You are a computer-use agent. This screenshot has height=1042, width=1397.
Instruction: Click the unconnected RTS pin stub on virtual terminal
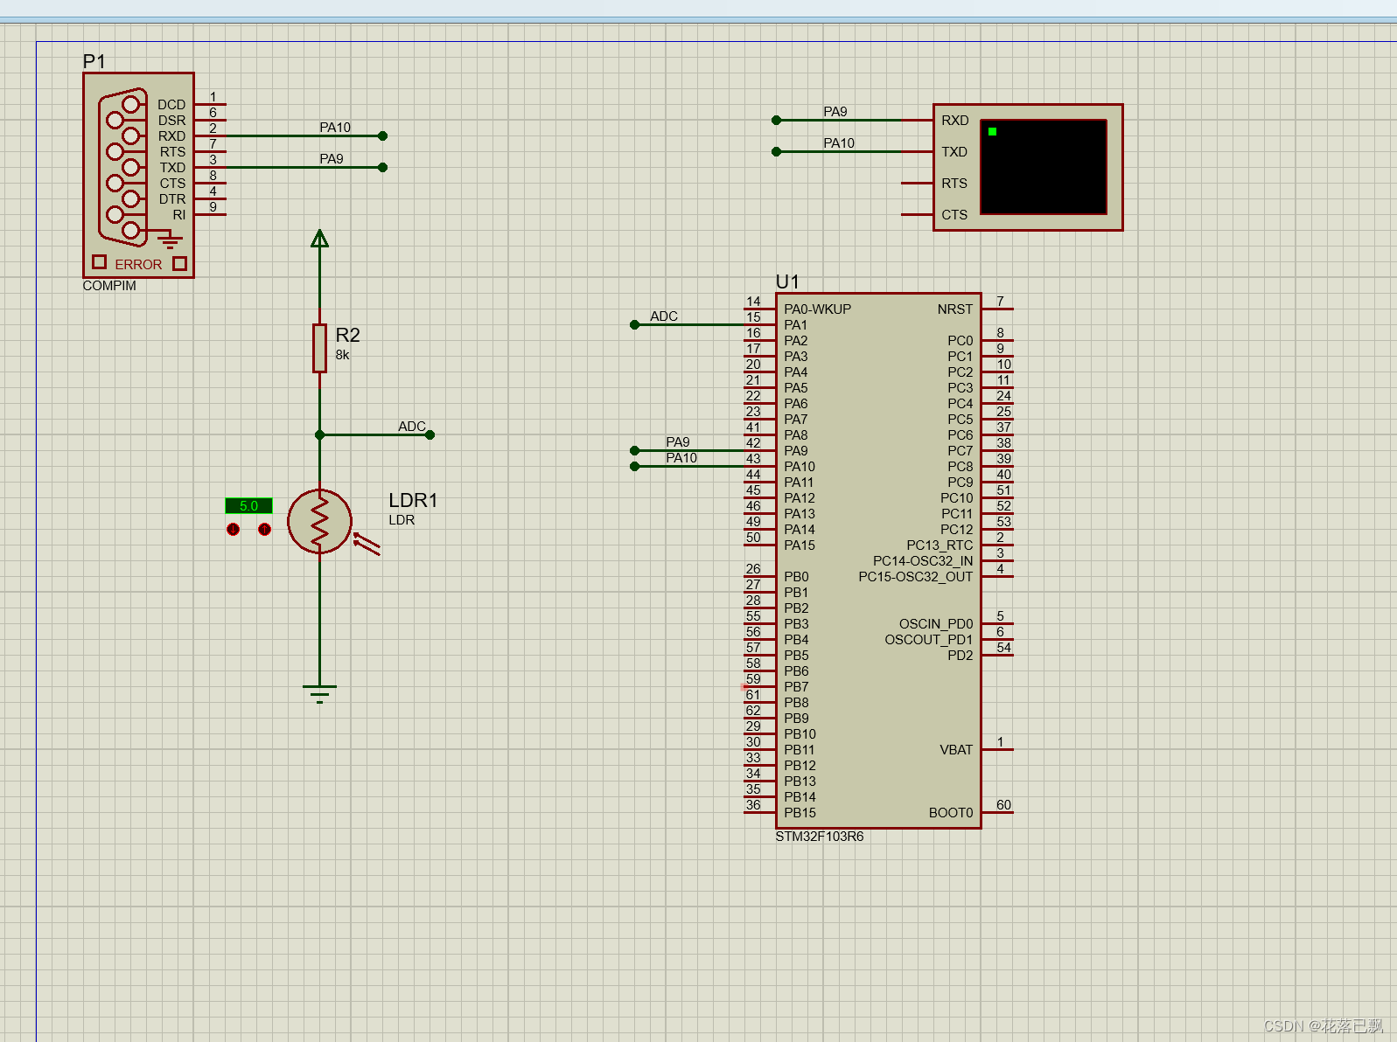pyautogui.click(x=917, y=183)
